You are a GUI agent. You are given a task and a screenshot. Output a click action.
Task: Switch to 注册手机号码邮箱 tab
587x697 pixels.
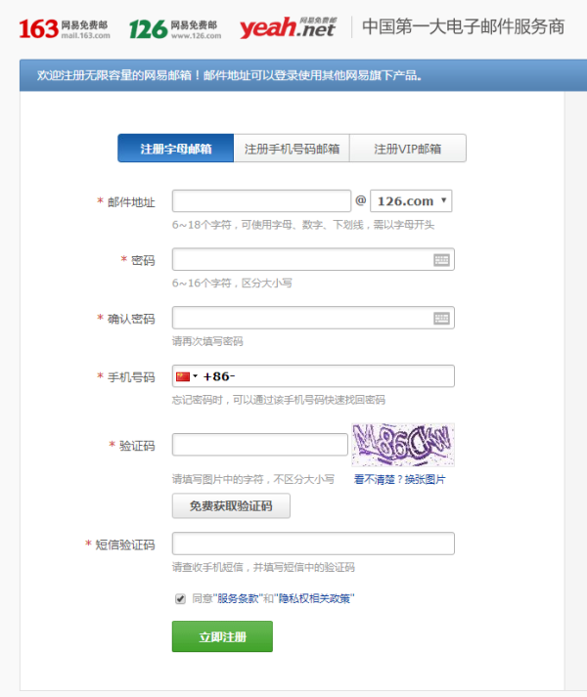tap(292, 149)
